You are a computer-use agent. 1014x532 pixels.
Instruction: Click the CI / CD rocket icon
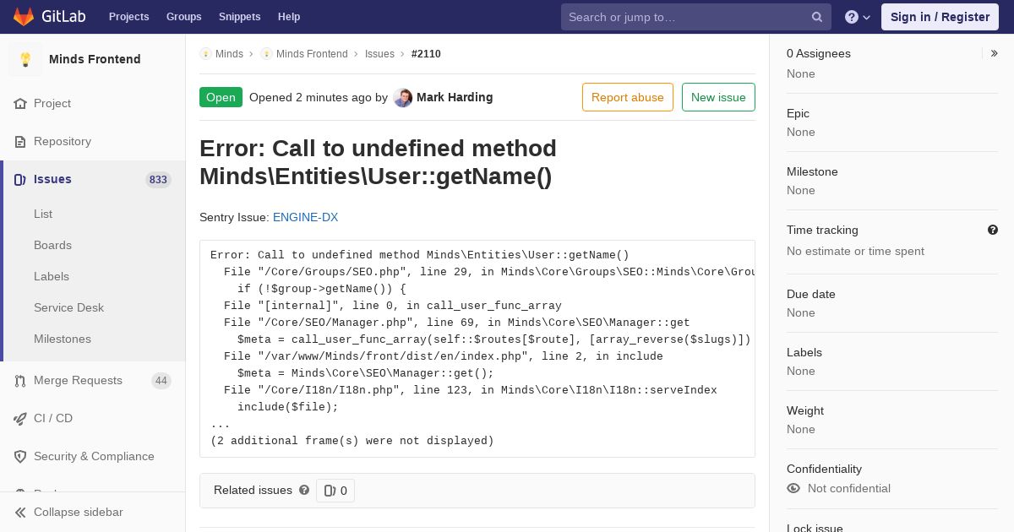20,418
